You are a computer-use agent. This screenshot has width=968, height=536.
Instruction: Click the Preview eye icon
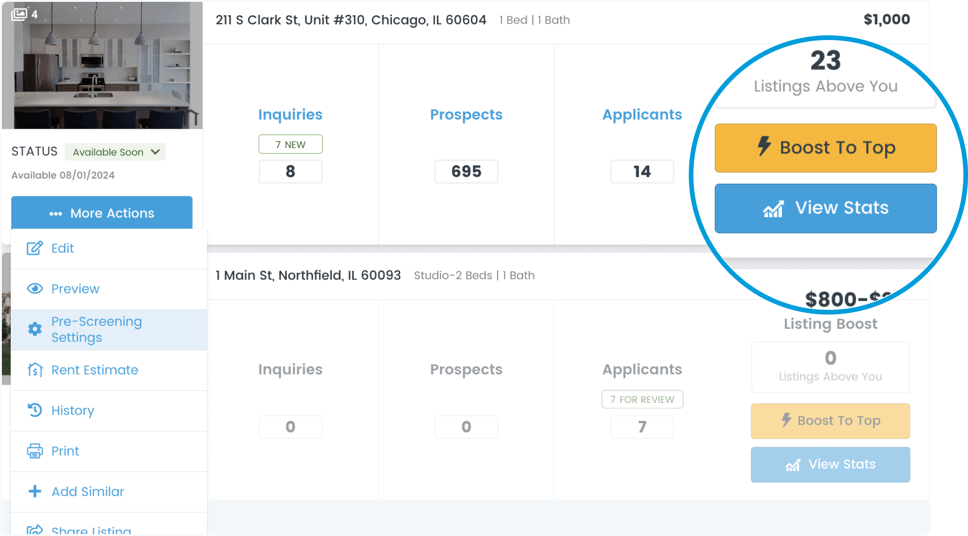tap(35, 288)
